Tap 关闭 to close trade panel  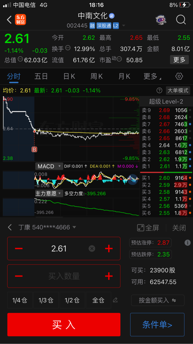[x=179, y=228]
